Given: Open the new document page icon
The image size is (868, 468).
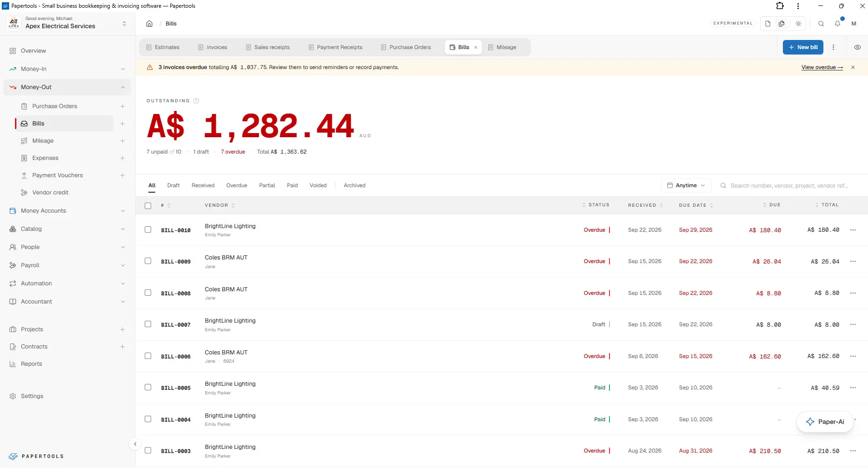Looking at the screenshot, I should pos(768,24).
